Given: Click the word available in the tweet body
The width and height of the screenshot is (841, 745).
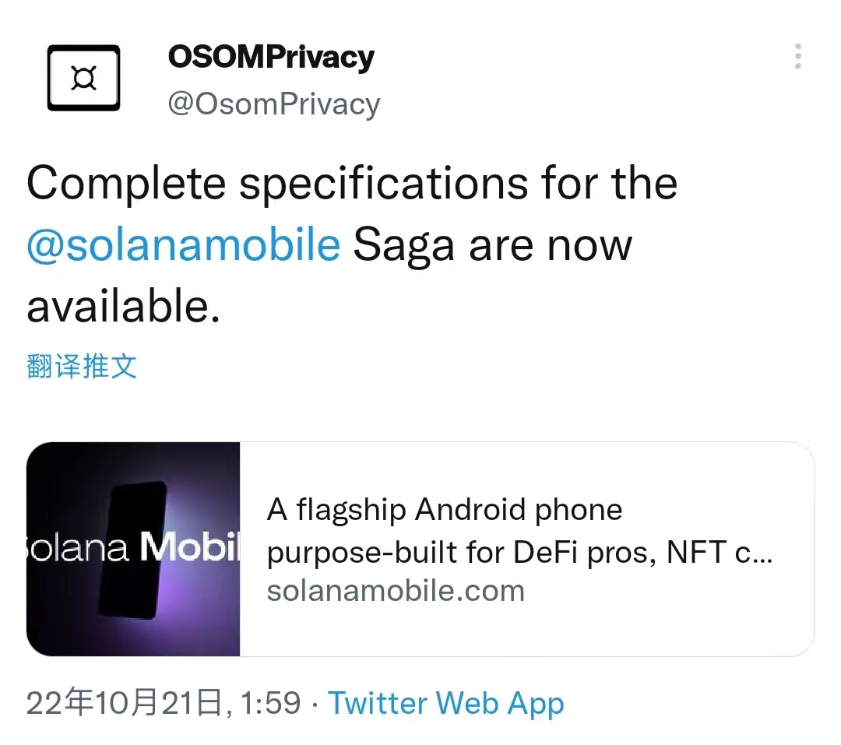Looking at the screenshot, I should point(121,305).
